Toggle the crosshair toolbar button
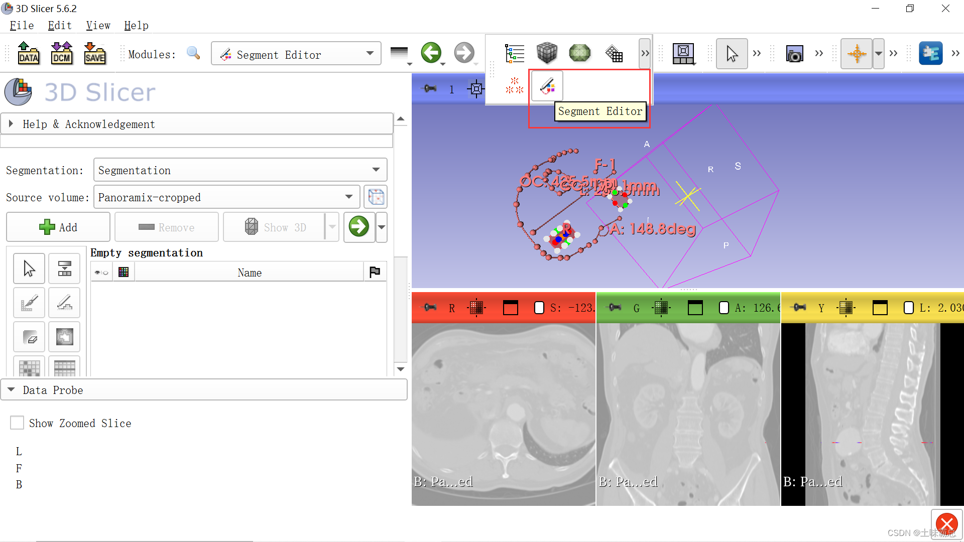Image resolution: width=964 pixels, height=542 pixels. [x=857, y=53]
